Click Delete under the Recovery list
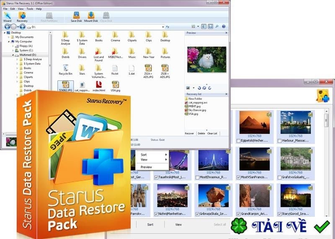The height and width of the screenshot is (239, 335). point(201,133)
